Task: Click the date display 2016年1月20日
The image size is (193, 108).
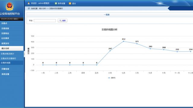Action: click(7, 19)
